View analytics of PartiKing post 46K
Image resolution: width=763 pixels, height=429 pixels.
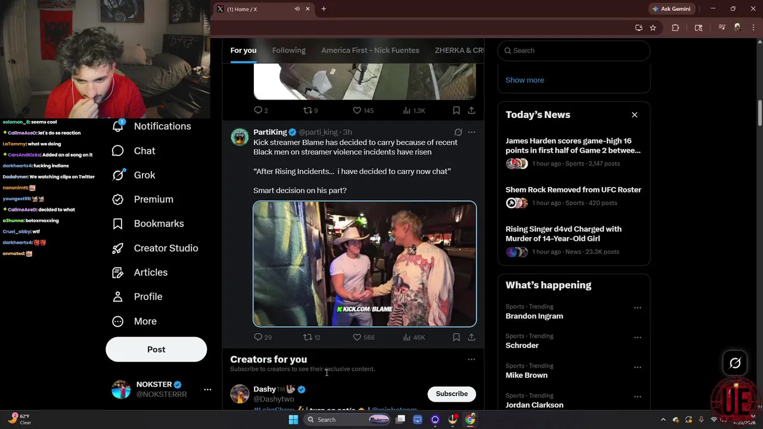[414, 337]
